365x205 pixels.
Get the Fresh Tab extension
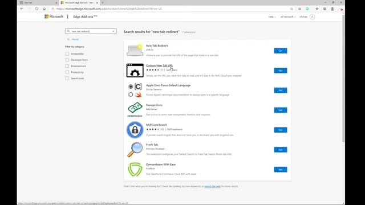pos(280,150)
